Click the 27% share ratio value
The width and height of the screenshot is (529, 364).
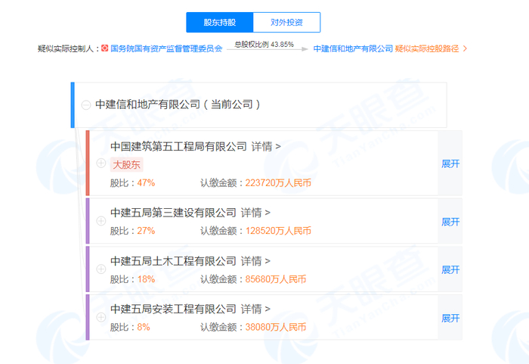(146, 231)
